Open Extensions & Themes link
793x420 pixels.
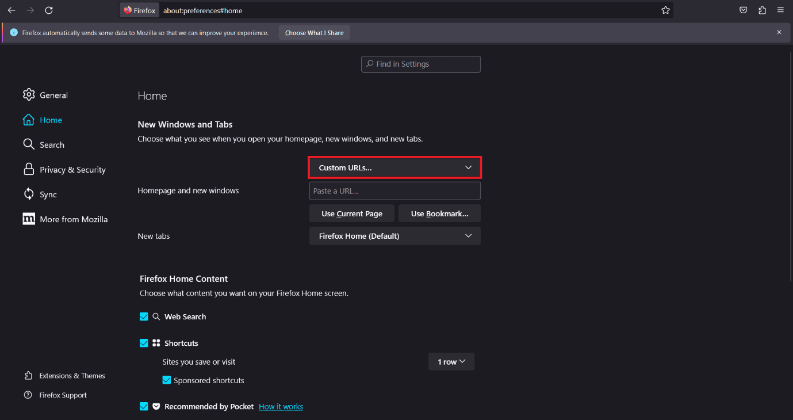click(72, 376)
